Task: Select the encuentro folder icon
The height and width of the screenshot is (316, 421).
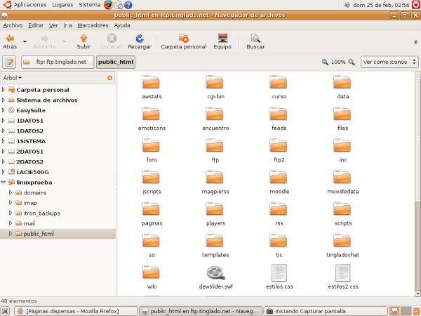Action: 215,114
